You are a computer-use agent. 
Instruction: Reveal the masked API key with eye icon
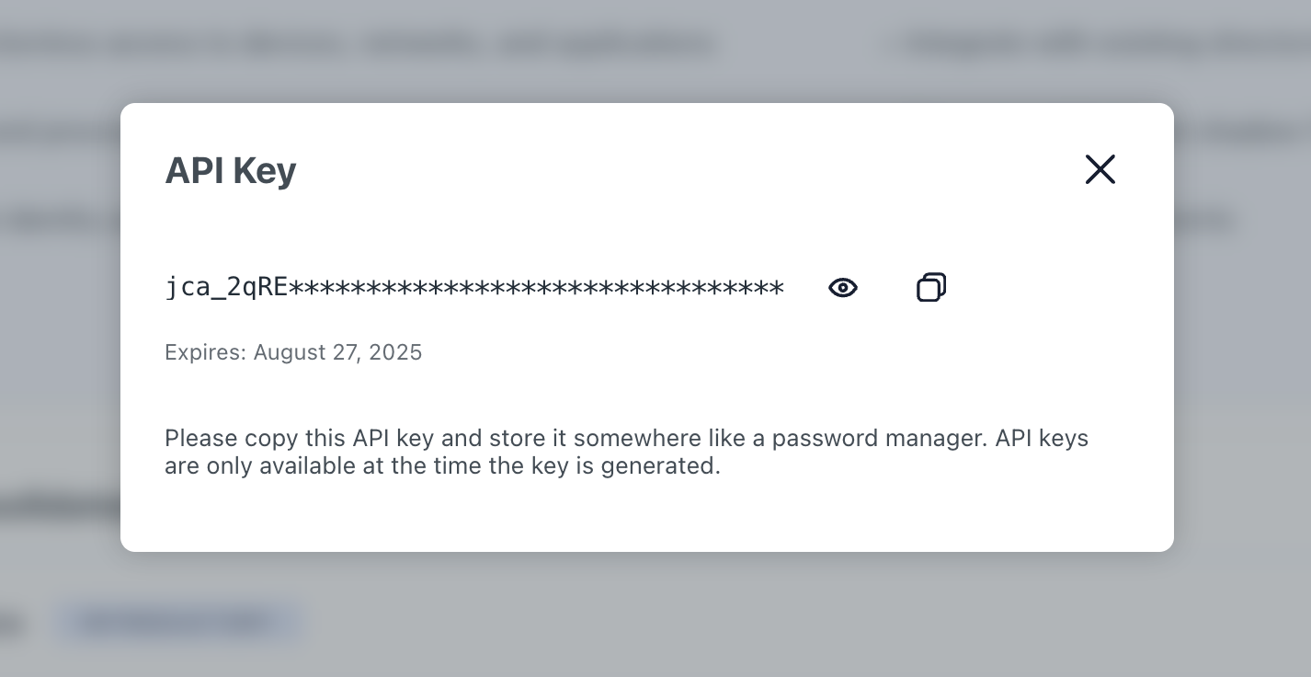[843, 288]
